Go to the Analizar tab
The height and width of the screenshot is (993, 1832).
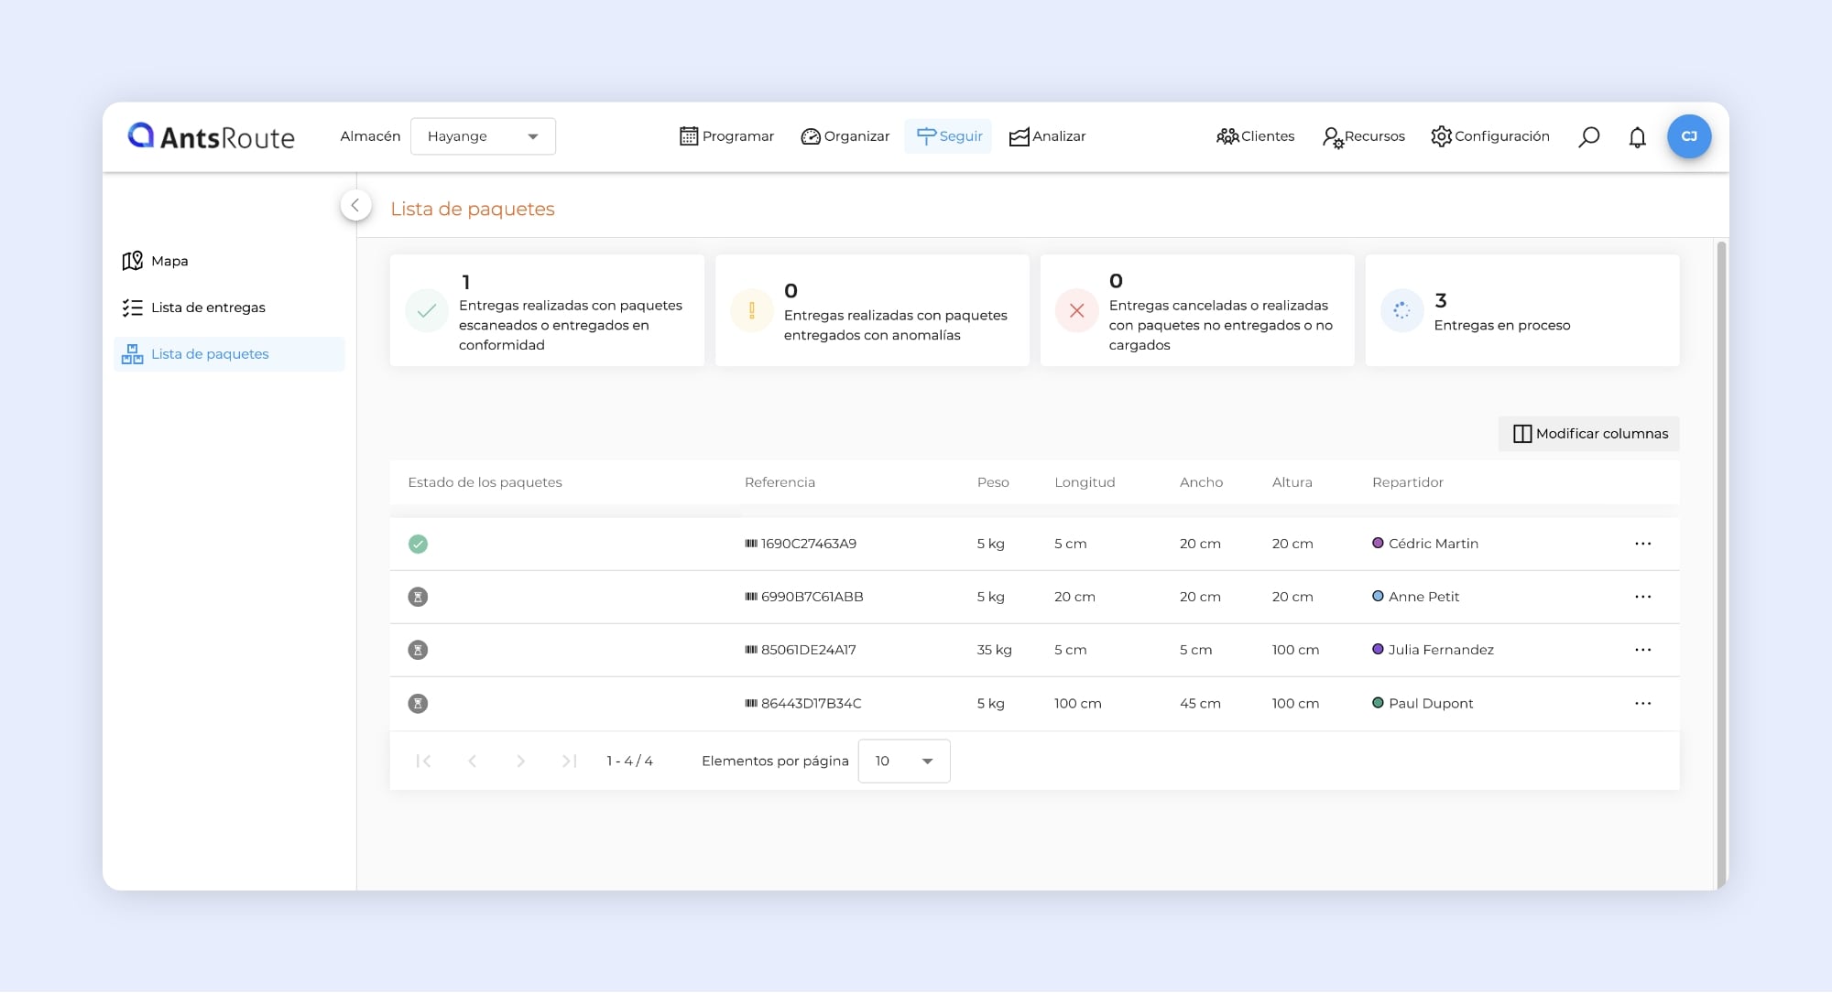click(1047, 136)
